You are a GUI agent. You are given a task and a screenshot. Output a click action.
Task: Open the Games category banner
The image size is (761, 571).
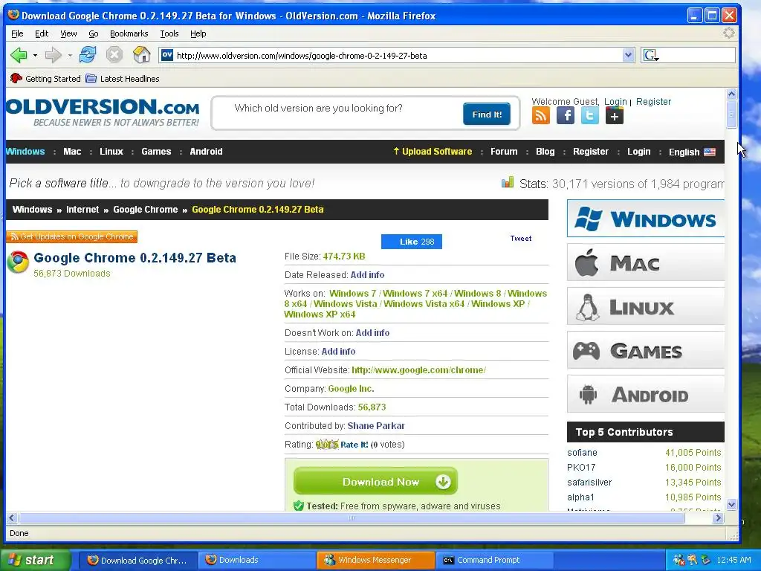646,351
